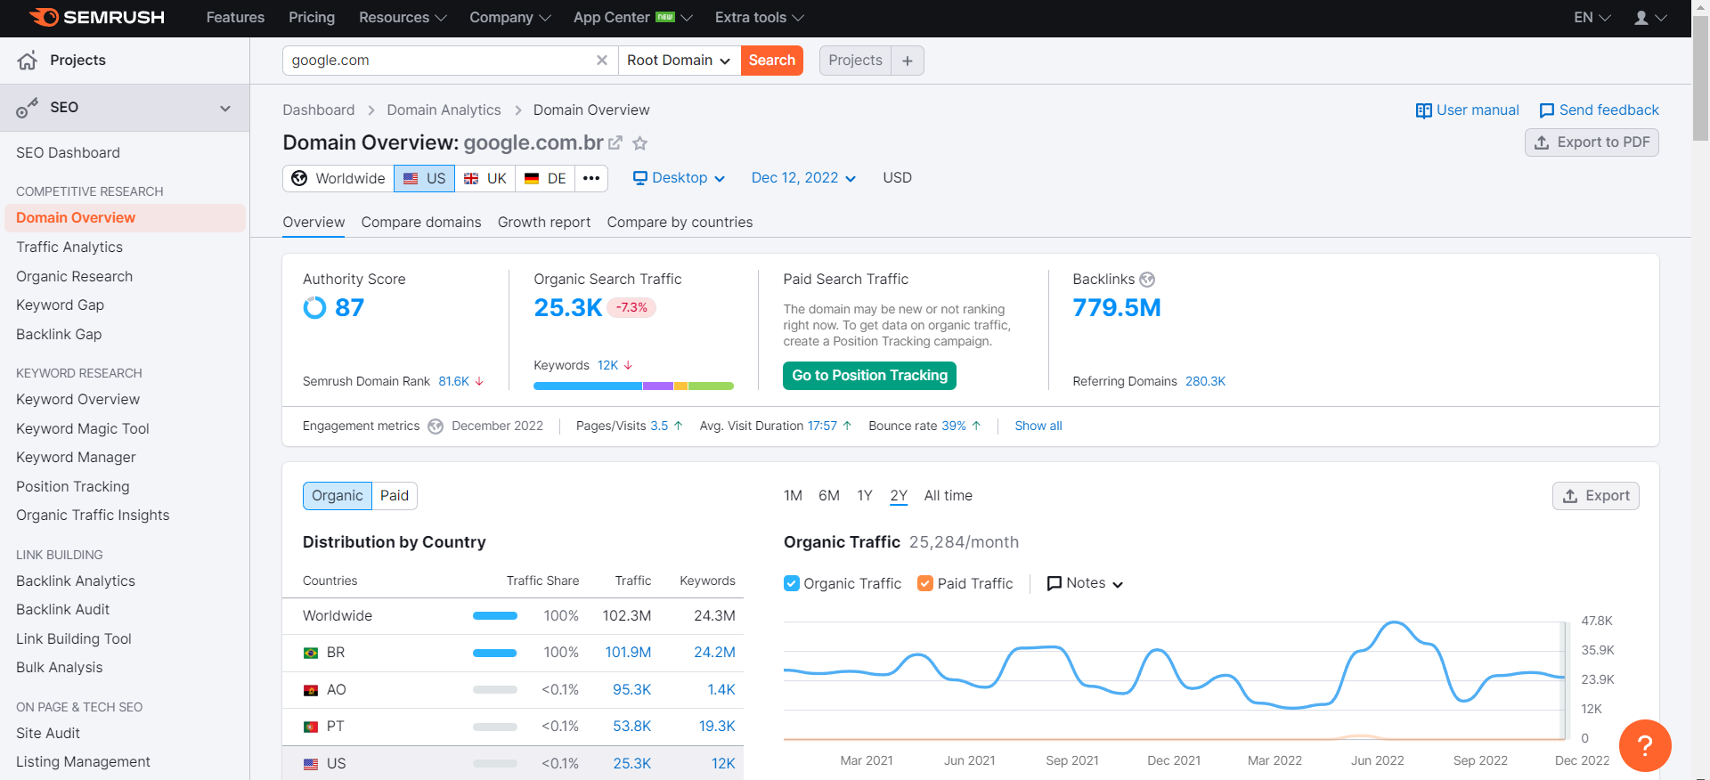
Task: Open the Resources menu dropdown
Action: (x=403, y=18)
